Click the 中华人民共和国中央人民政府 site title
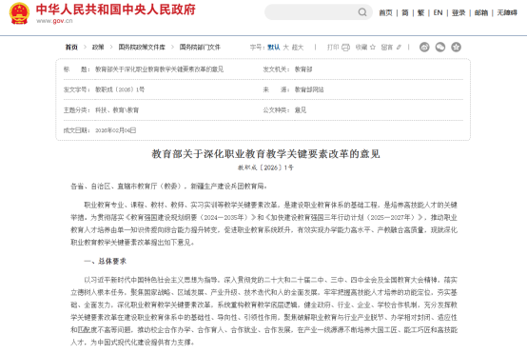527x354 pixels. click(x=116, y=10)
